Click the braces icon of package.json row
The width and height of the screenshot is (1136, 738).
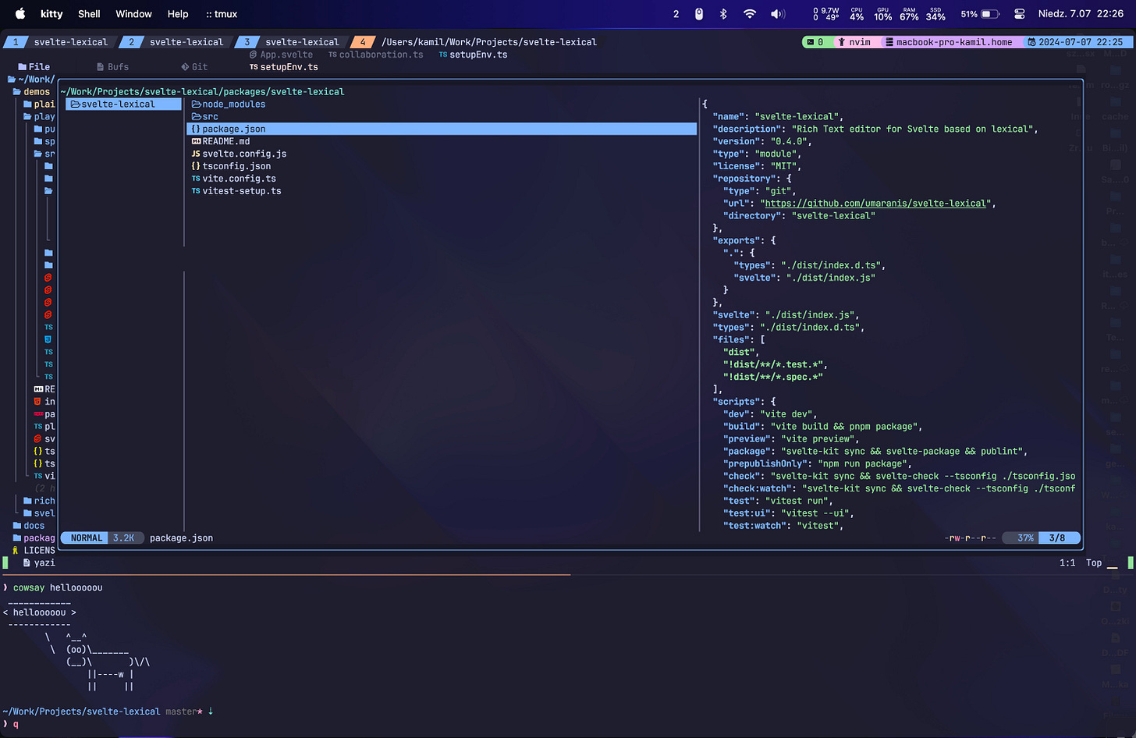point(196,129)
